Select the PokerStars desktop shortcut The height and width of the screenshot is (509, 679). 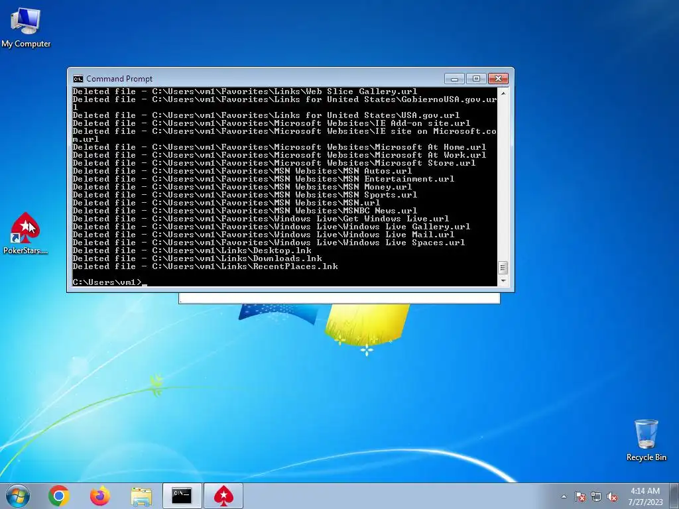[x=25, y=233]
